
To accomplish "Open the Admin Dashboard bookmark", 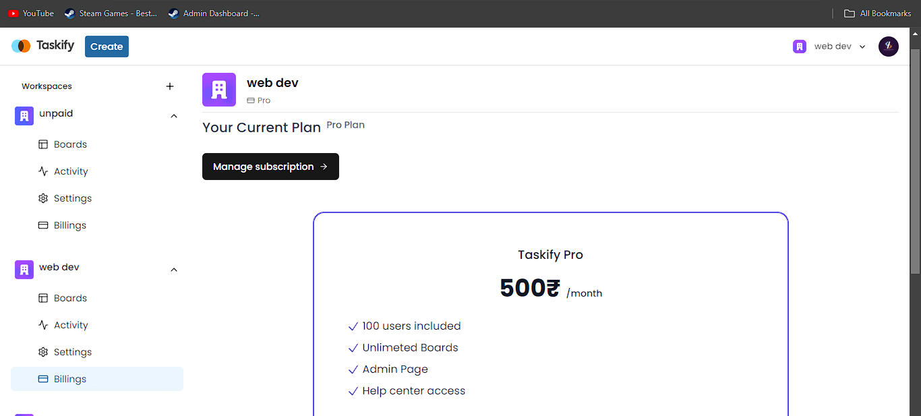I will coord(214,13).
